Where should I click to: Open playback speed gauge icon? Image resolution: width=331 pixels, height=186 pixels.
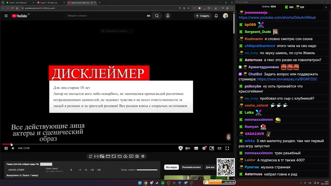tap(125, 156)
